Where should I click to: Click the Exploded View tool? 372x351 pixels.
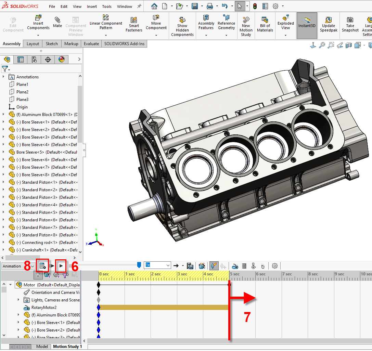point(286,22)
